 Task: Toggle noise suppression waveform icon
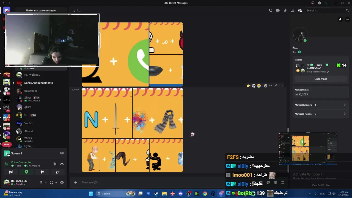55,164
